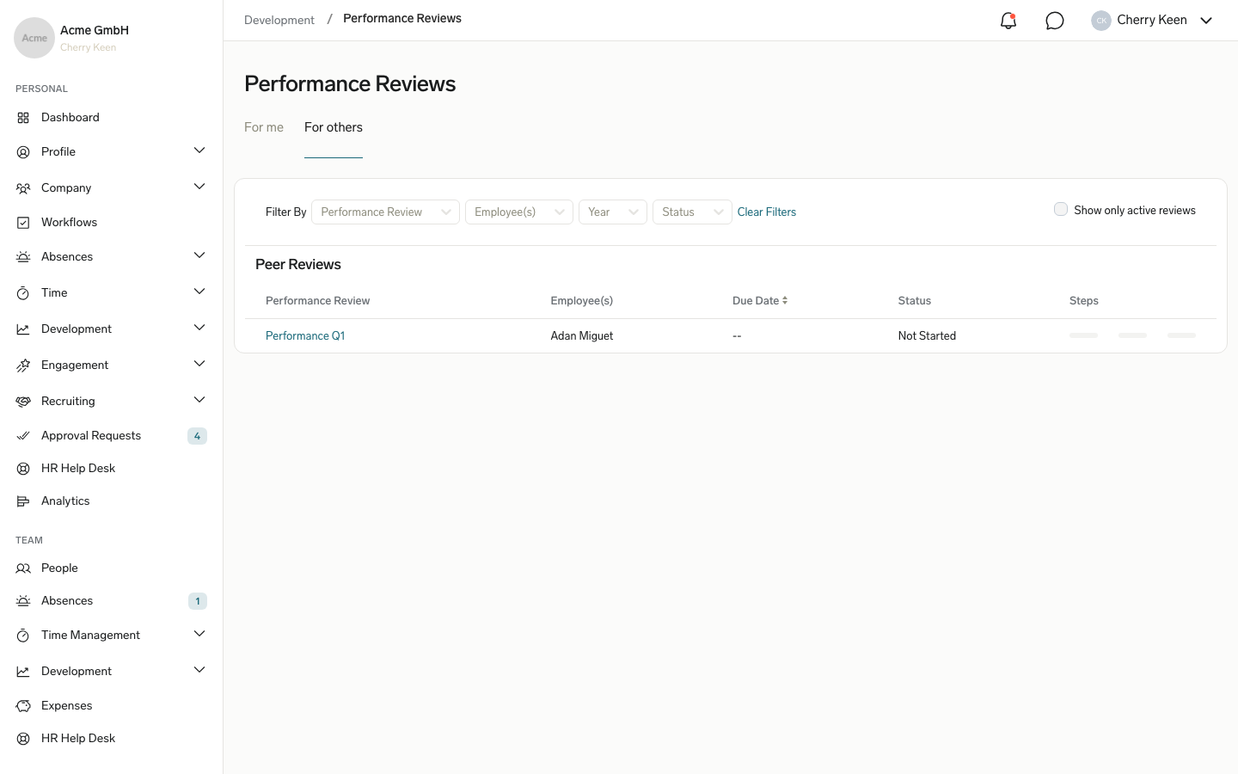Open the Cherry Keen account menu arrow

tap(1206, 21)
